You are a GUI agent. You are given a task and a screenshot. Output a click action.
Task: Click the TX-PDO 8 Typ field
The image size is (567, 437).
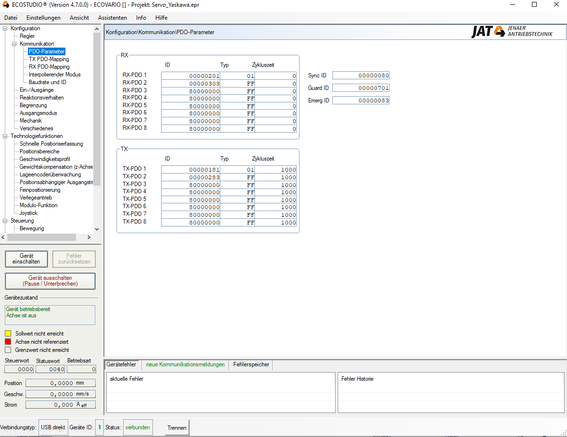click(237, 222)
